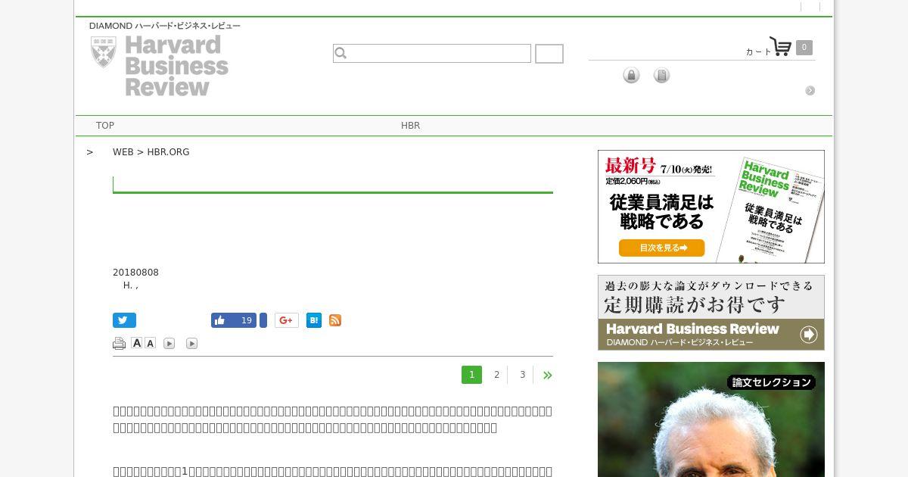Go to page 2 of the article
The width and height of the screenshot is (908, 477).
tap(496, 375)
